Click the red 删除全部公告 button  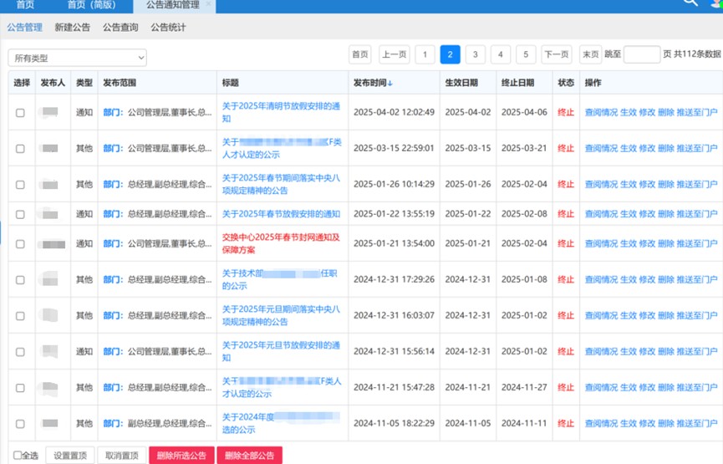click(x=249, y=456)
